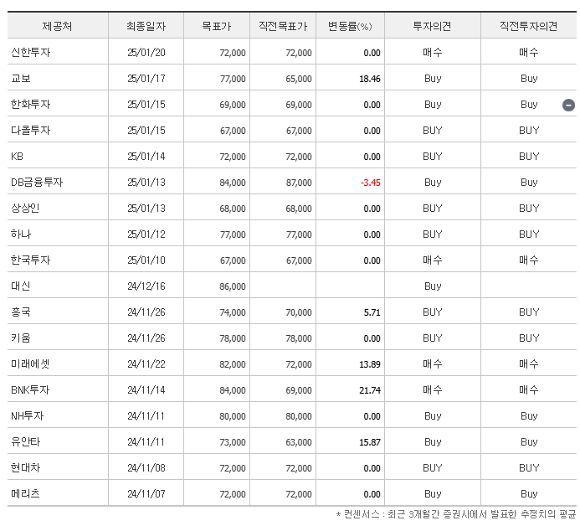Click the 13.89 change rate value

[x=370, y=364]
